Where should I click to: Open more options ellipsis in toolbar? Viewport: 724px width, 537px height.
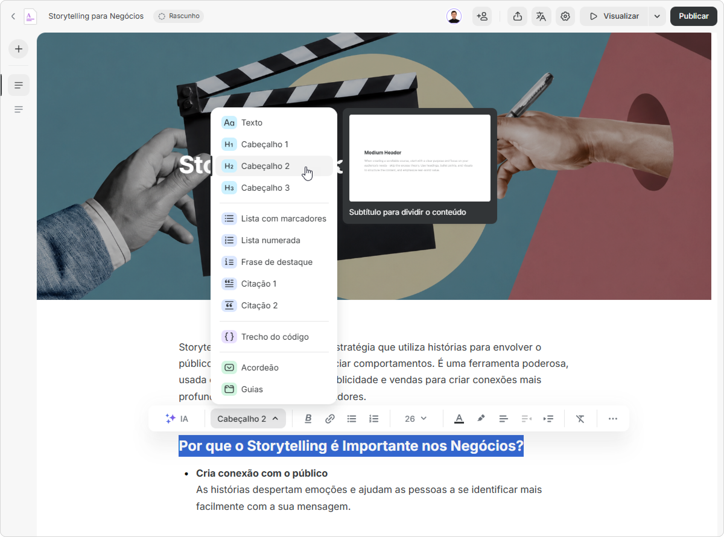pos(613,419)
